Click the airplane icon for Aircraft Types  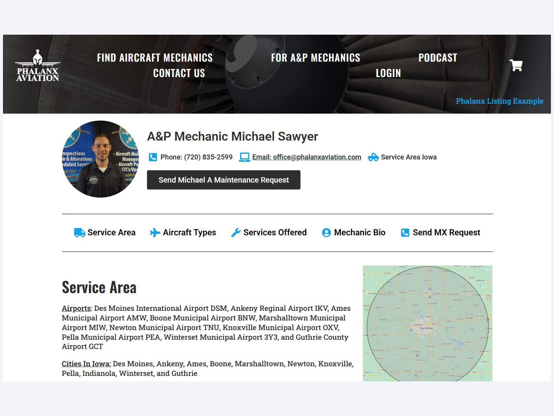coord(155,233)
